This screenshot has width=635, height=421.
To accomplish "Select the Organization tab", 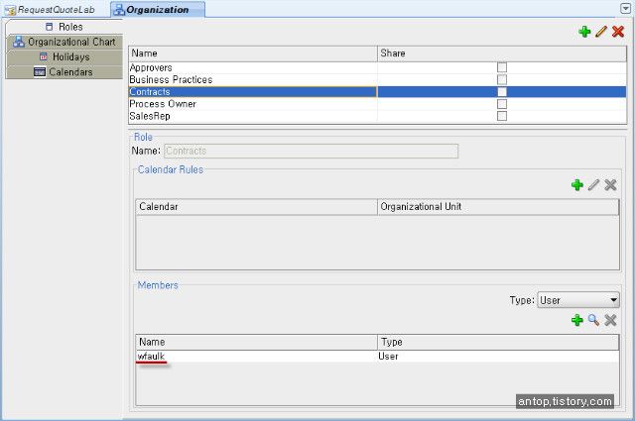I will pos(158,10).
